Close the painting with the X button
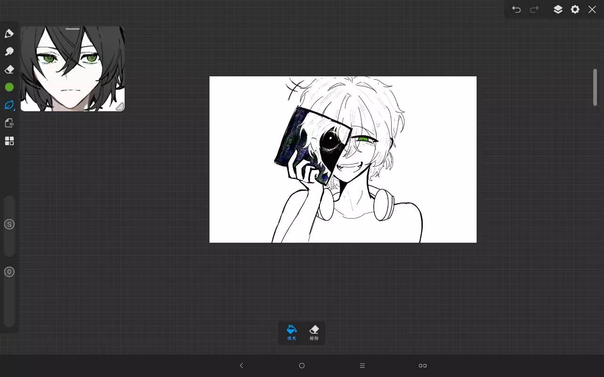 click(592, 9)
